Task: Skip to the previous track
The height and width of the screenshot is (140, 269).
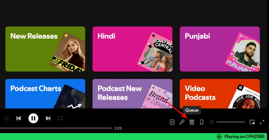Action: pos(19,118)
